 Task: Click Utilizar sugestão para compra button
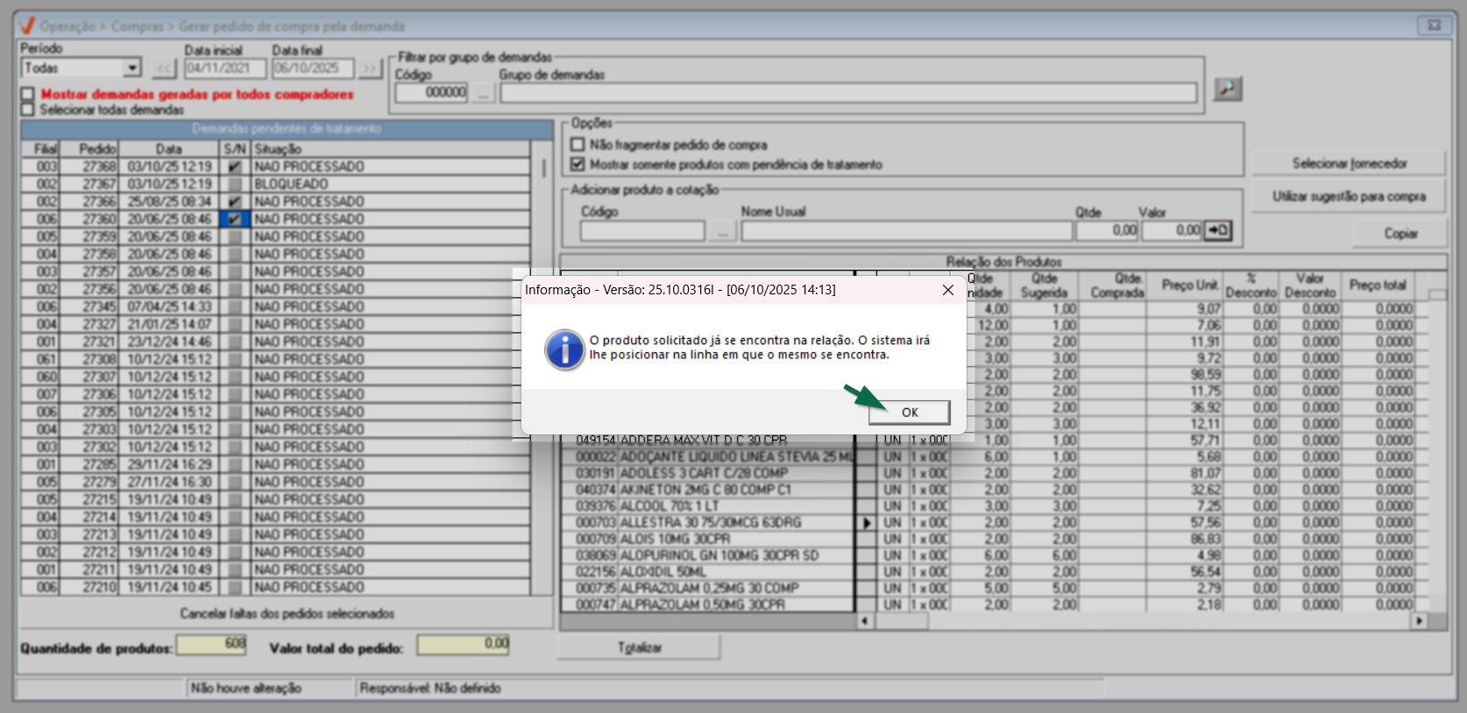(1348, 197)
